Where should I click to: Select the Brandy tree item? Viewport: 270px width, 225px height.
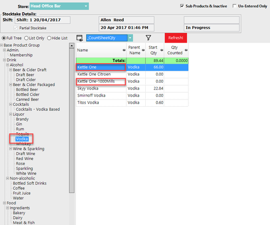[22, 119]
